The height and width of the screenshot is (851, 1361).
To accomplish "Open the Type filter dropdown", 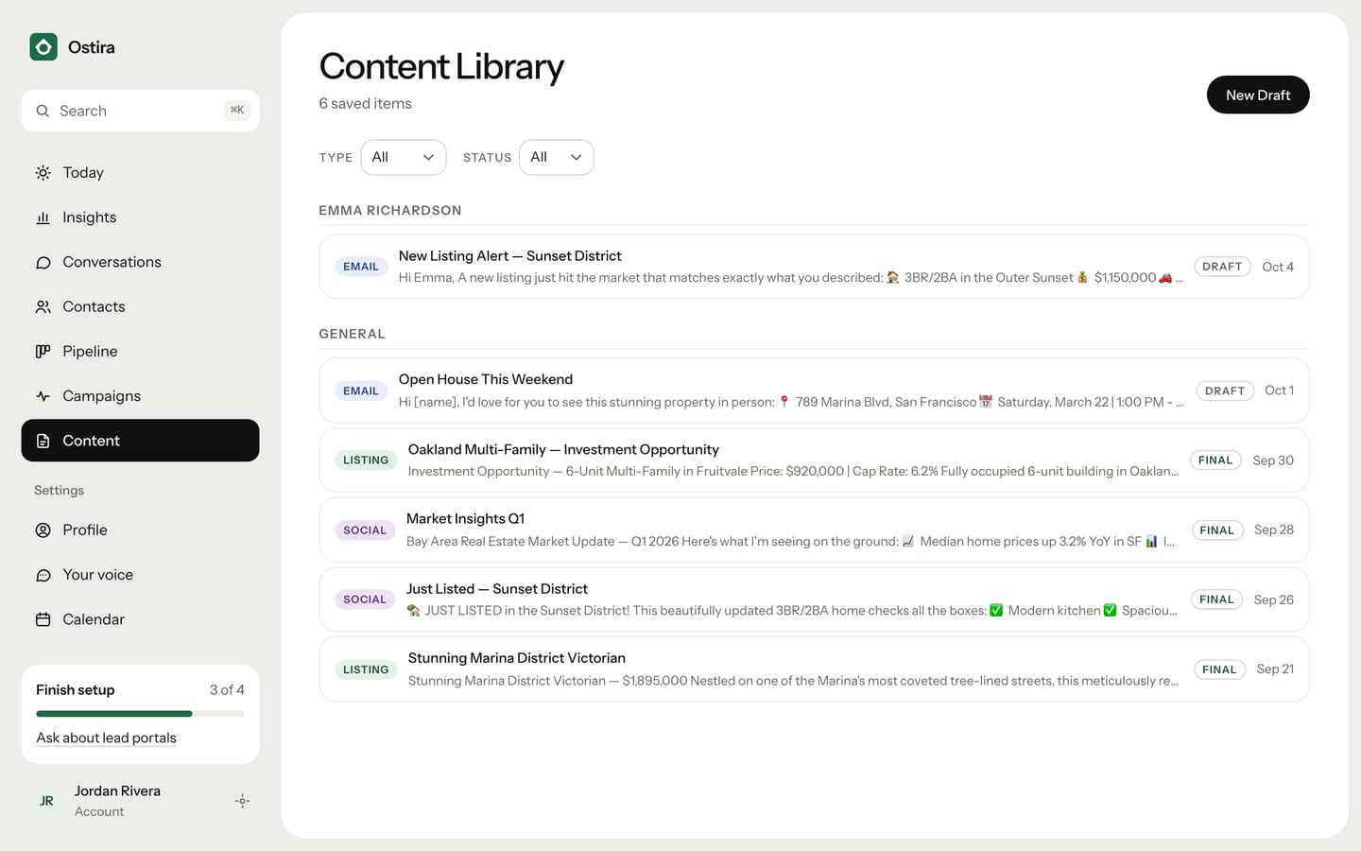I will click(x=403, y=157).
